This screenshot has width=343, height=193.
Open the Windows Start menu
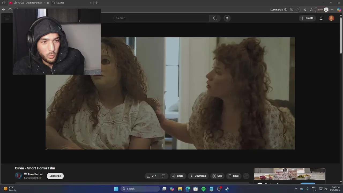coord(116,189)
